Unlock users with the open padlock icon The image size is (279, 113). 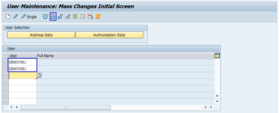[60, 17]
